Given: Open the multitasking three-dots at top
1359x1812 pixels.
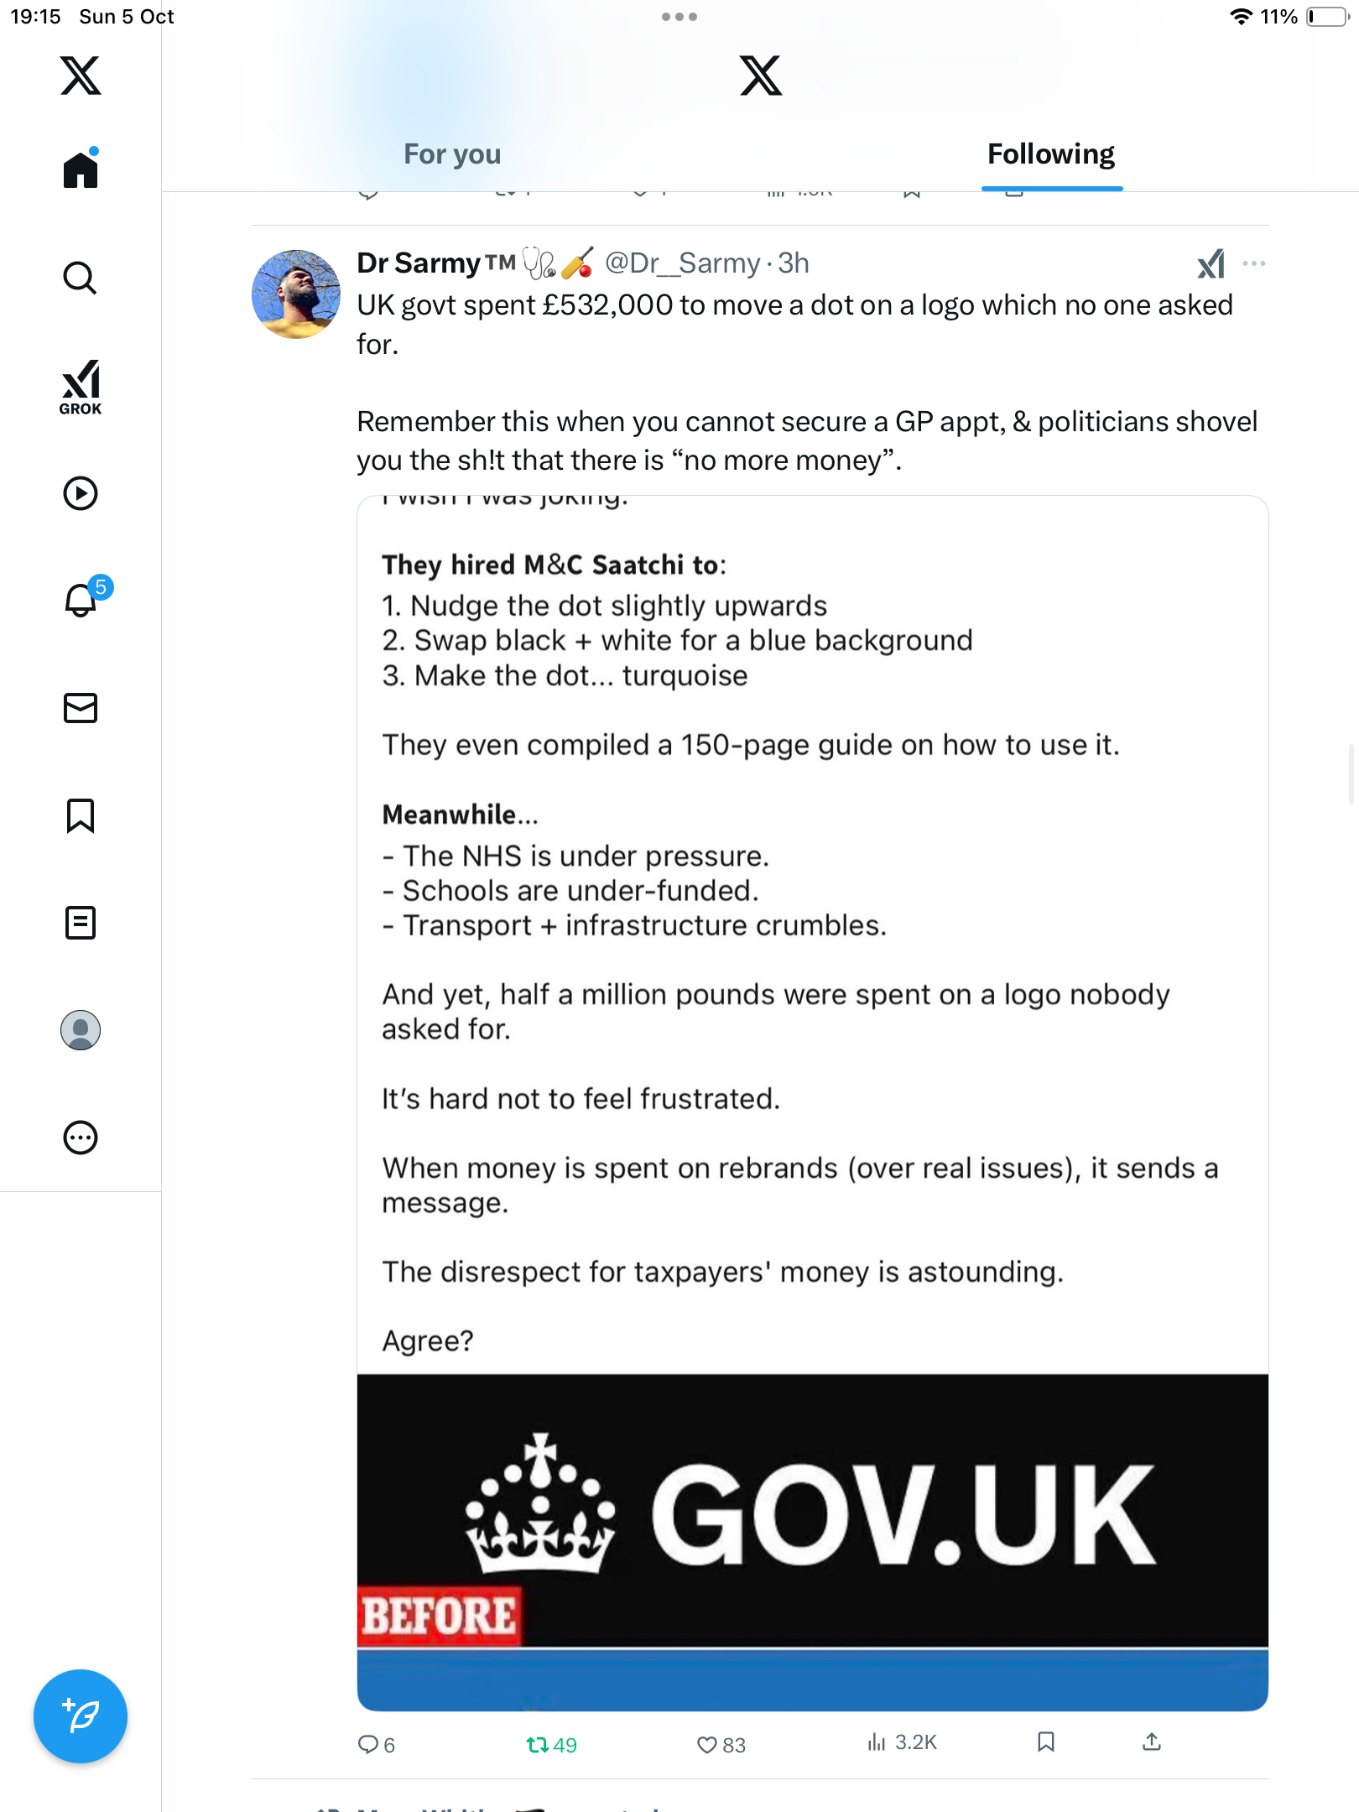Looking at the screenshot, I should (679, 17).
